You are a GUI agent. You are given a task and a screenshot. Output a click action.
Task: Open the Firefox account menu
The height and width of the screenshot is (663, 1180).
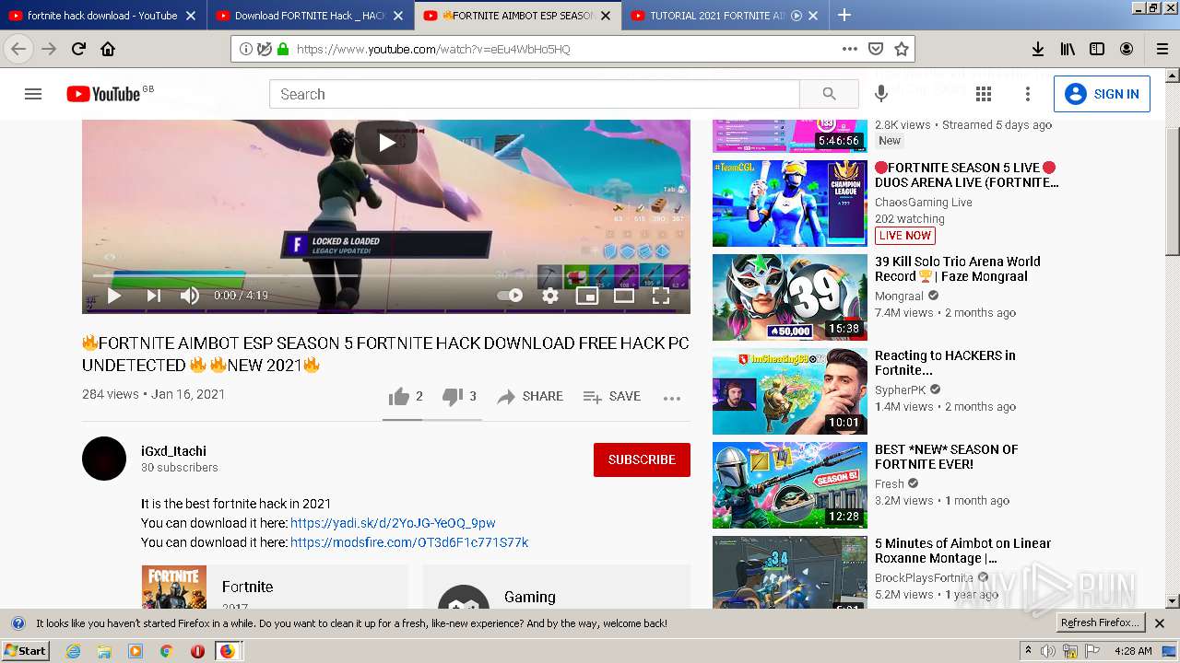click(x=1127, y=49)
